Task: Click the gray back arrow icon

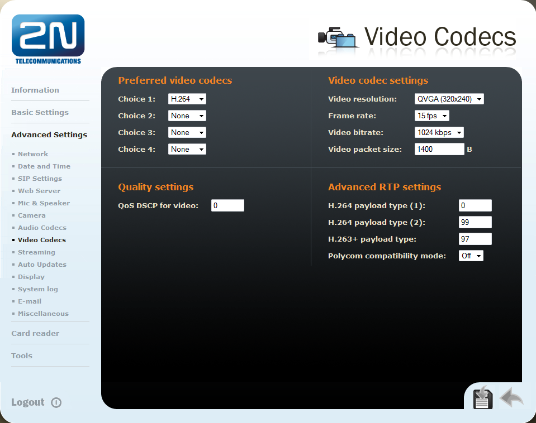Action: 511,397
